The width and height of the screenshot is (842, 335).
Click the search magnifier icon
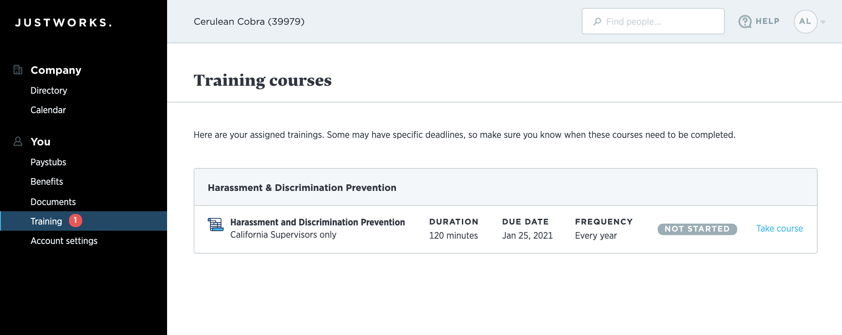(597, 21)
